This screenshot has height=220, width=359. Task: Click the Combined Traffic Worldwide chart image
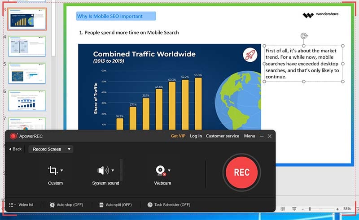pos(170,87)
